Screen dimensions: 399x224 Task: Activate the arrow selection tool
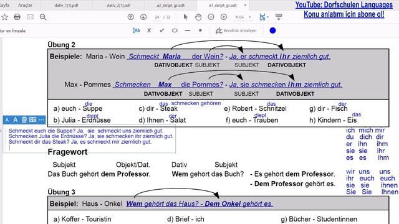(x=186, y=17)
